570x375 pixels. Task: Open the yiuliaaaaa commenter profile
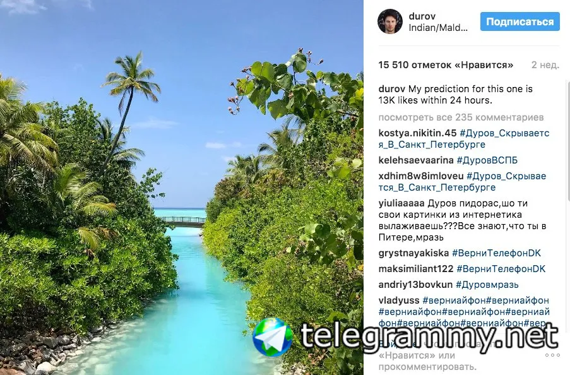401,203
